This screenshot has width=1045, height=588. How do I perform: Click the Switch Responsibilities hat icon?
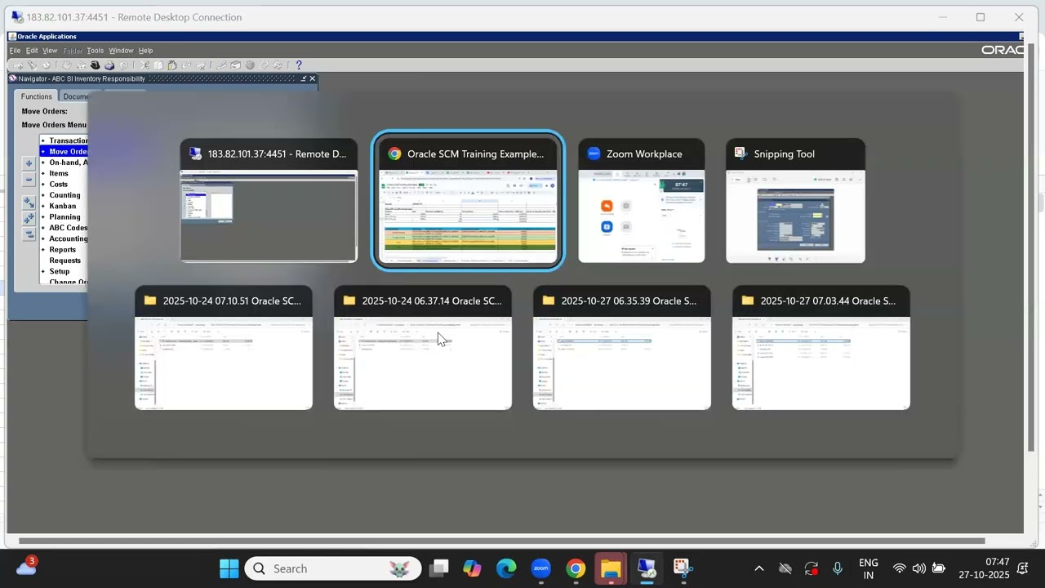click(x=95, y=65)
